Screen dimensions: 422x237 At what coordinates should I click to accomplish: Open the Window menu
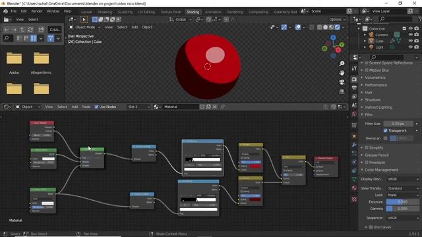[x=53, y=11]
